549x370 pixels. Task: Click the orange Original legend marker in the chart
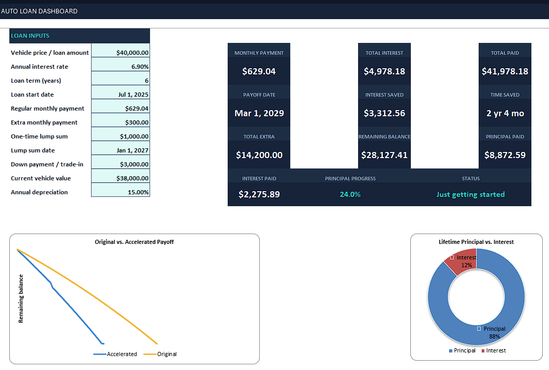click(150, 354)
